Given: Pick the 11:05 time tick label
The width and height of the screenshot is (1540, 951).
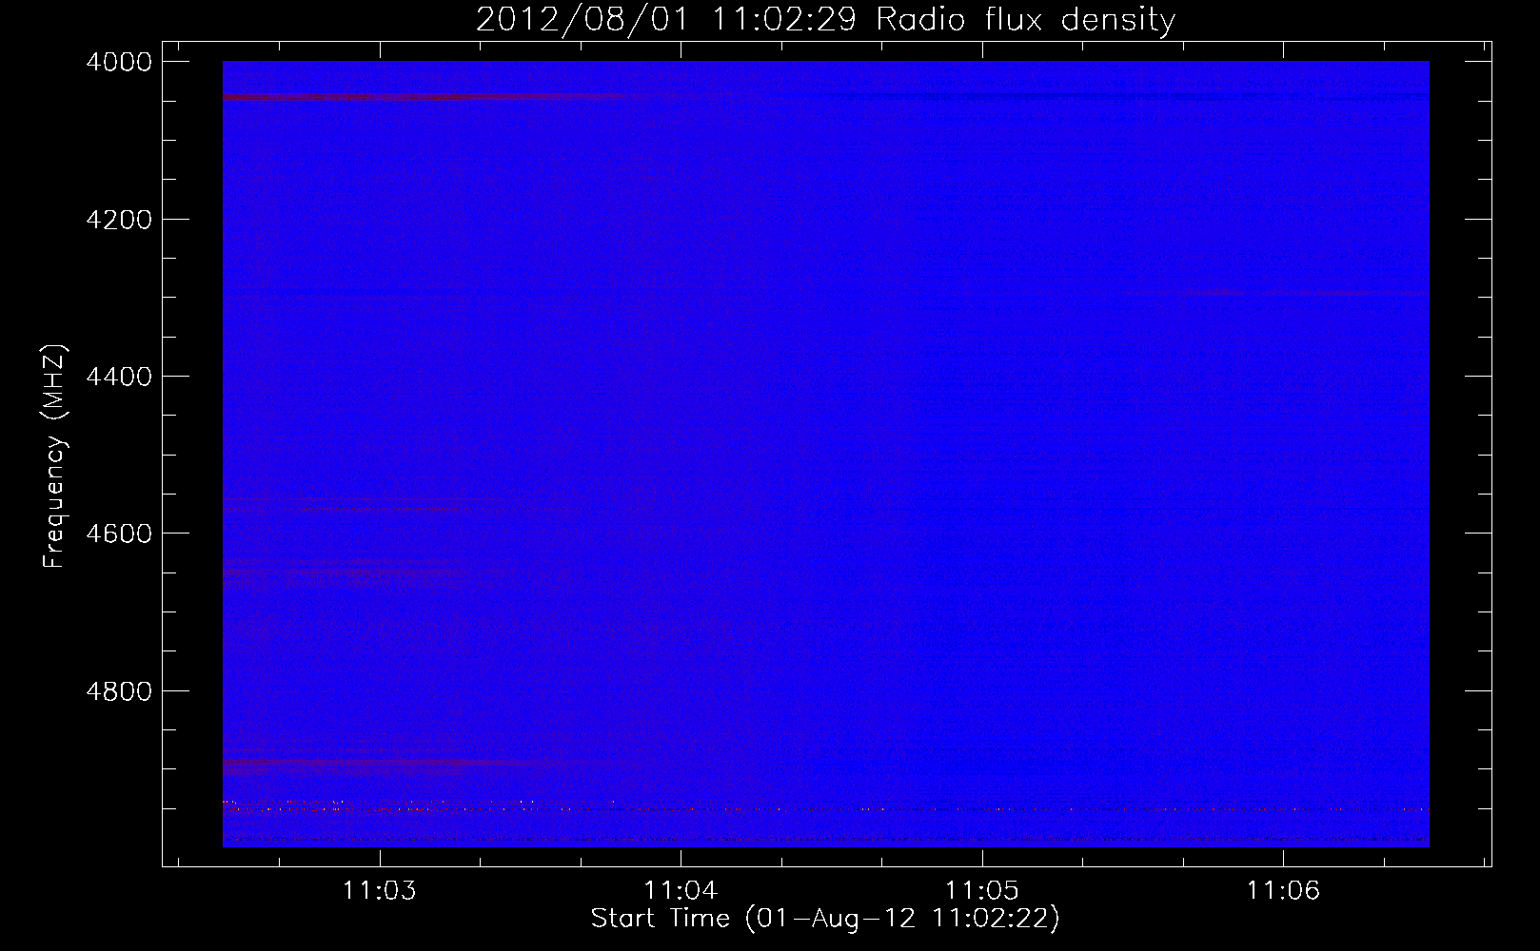Looking at the screenshot, I should pyautogui.click(x=981, y=891).
